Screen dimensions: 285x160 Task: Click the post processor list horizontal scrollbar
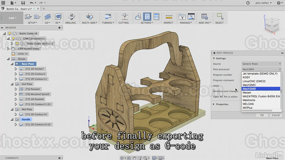[x=257, y=110]
